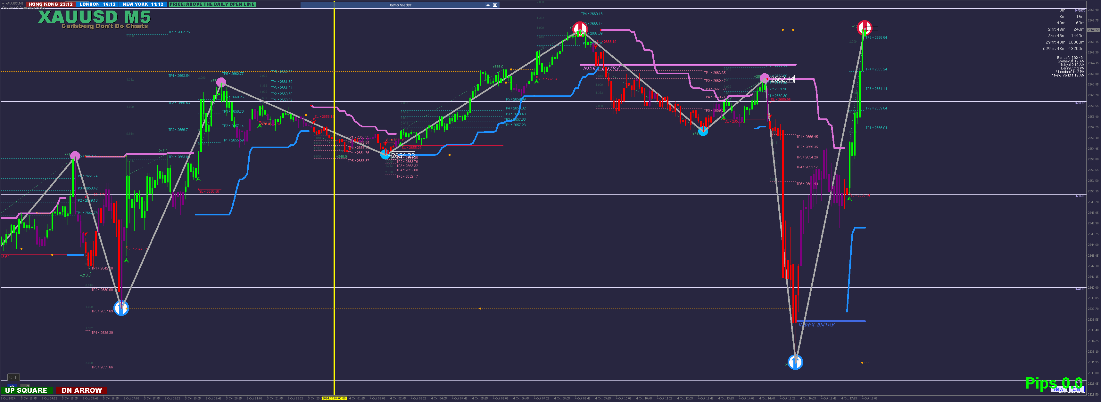
Task: Click the red circle marker at latest high
Action: (x=864, y=27)
